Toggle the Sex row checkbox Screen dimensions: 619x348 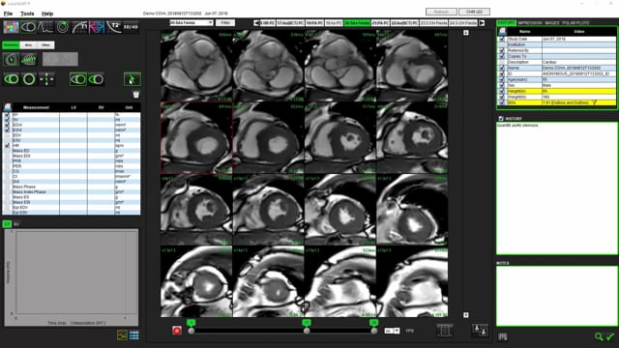pos(502,85)
